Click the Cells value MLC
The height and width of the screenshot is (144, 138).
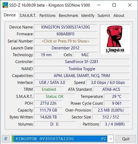[85, 55]
